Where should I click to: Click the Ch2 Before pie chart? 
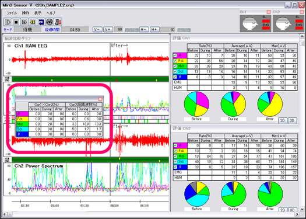click(x=197, y=194)
